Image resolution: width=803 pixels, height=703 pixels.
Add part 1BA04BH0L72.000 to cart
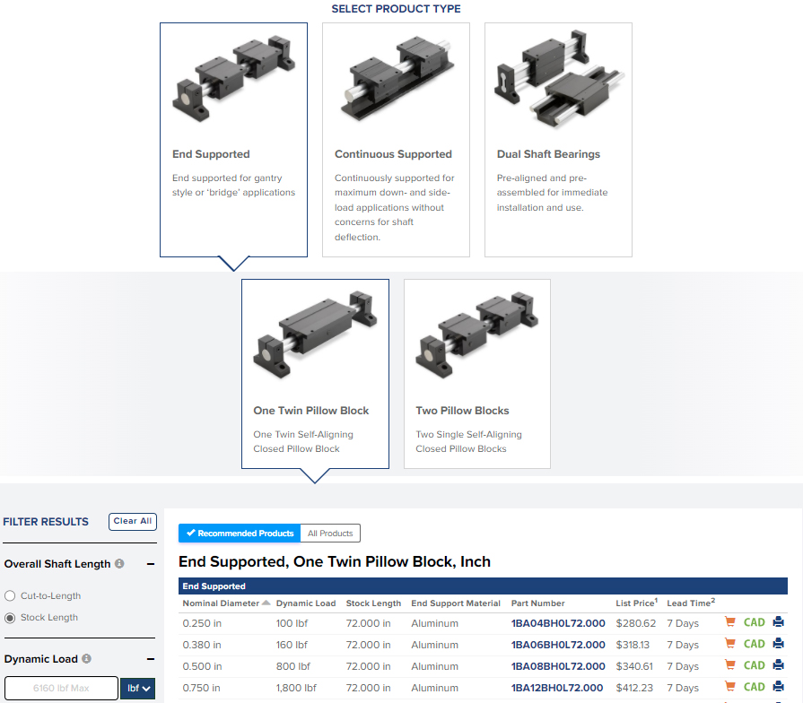point(730,622)
